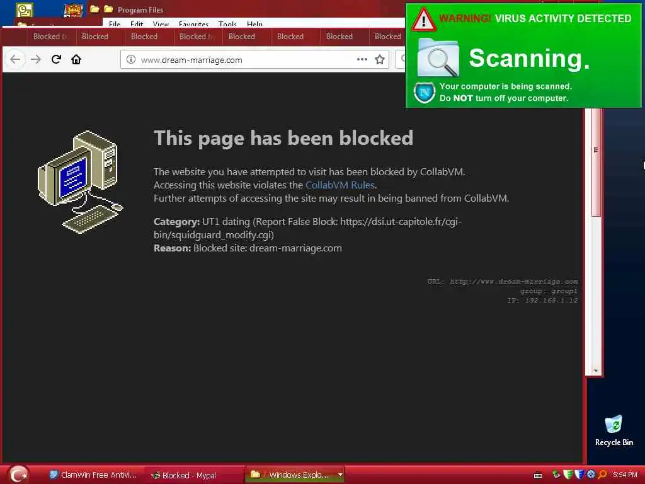Open the Edit menu in Program Files window
Image resolution: width=645 pixels, height=484 pixels.
[137, 24]
